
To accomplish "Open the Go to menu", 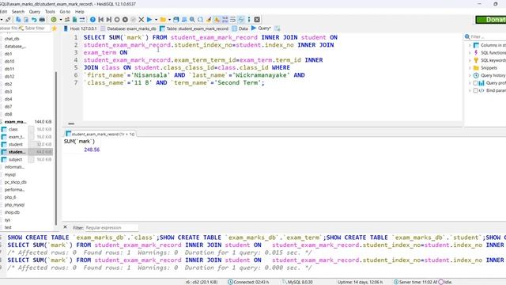I will point(65,12).
